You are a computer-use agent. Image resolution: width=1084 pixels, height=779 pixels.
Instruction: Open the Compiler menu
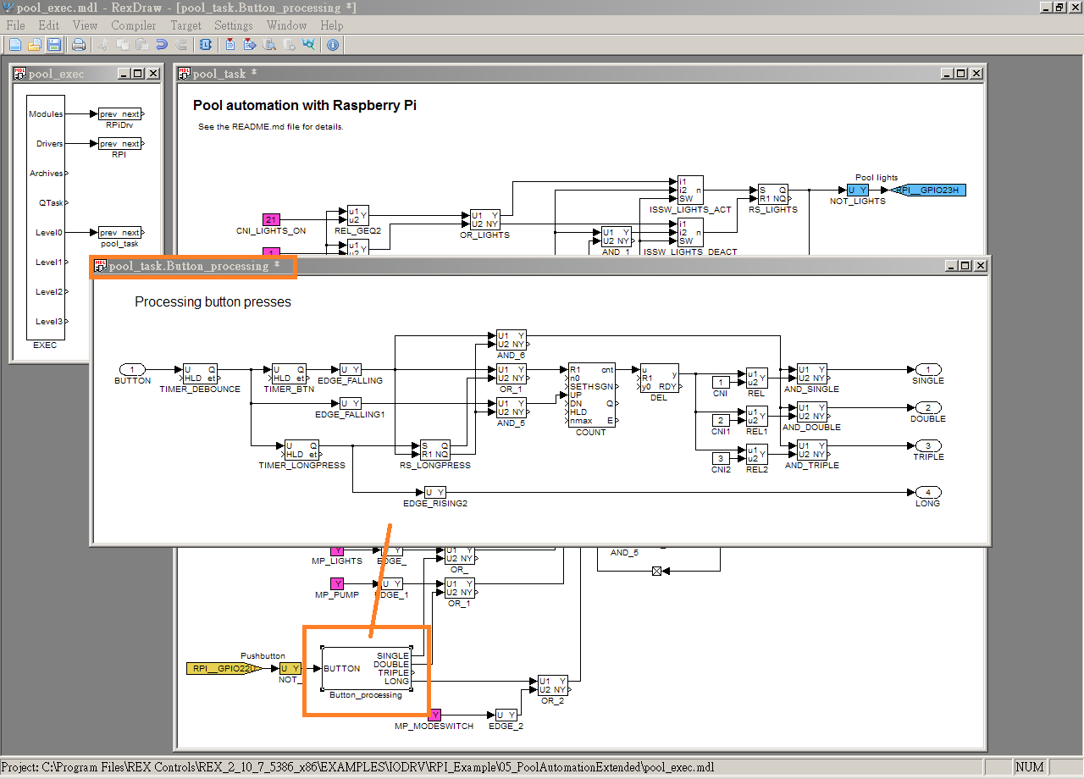(x=133, y=25)
